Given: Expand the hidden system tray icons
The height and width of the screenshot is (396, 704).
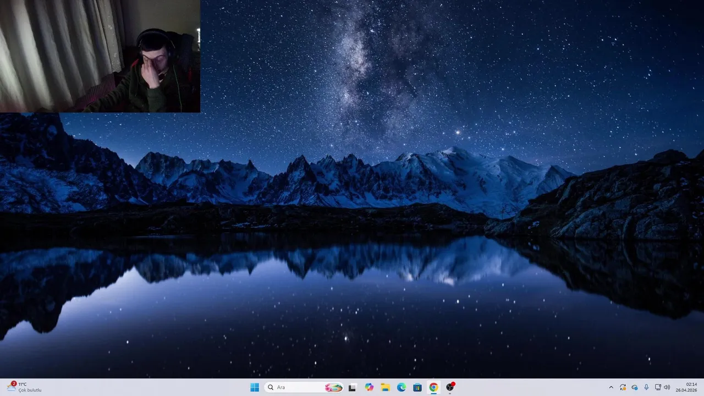Looking at the screenshot, I should click(x=611, y=387).
